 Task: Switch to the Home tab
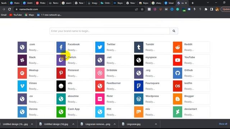(15, 3)
